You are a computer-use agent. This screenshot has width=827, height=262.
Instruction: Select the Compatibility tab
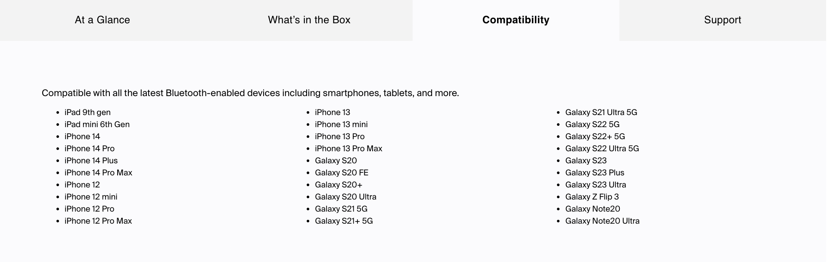tap(516, 20)
